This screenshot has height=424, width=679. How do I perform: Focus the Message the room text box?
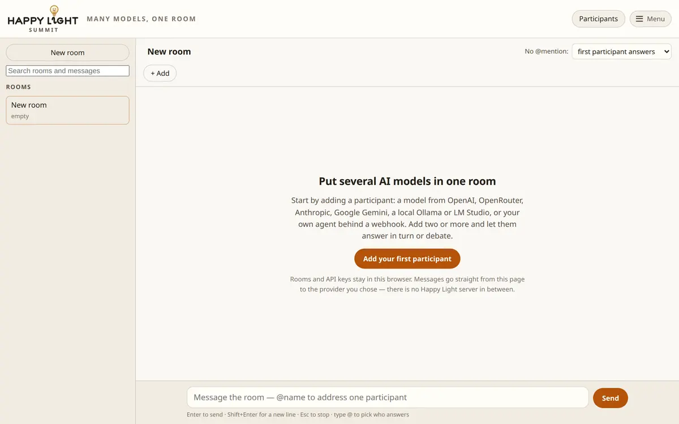click(388, 397)
